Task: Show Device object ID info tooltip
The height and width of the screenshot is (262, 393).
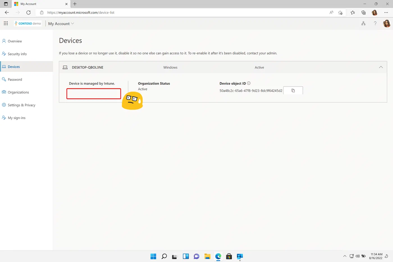Action: coord(249,83)
